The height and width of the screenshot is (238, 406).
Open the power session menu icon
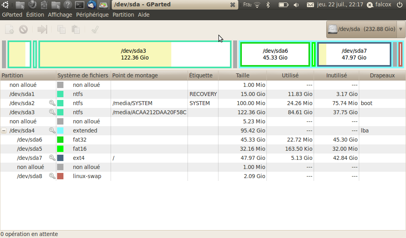tap(400, 4)
